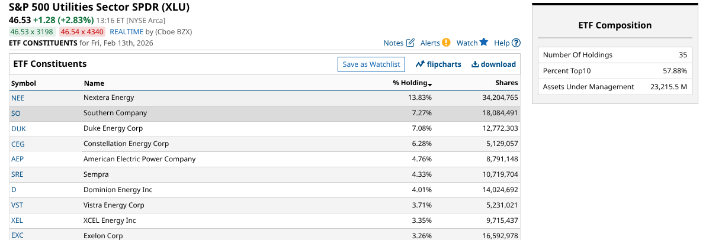This screenshot has width=709, height=240.
Task: Click the Watch star icon
Action: (x=484, y=42)
